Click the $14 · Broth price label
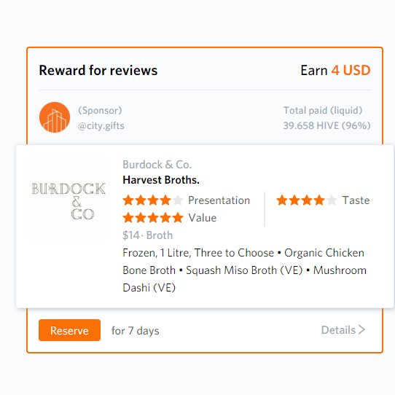The image size is (395, 395). [148, 235]
